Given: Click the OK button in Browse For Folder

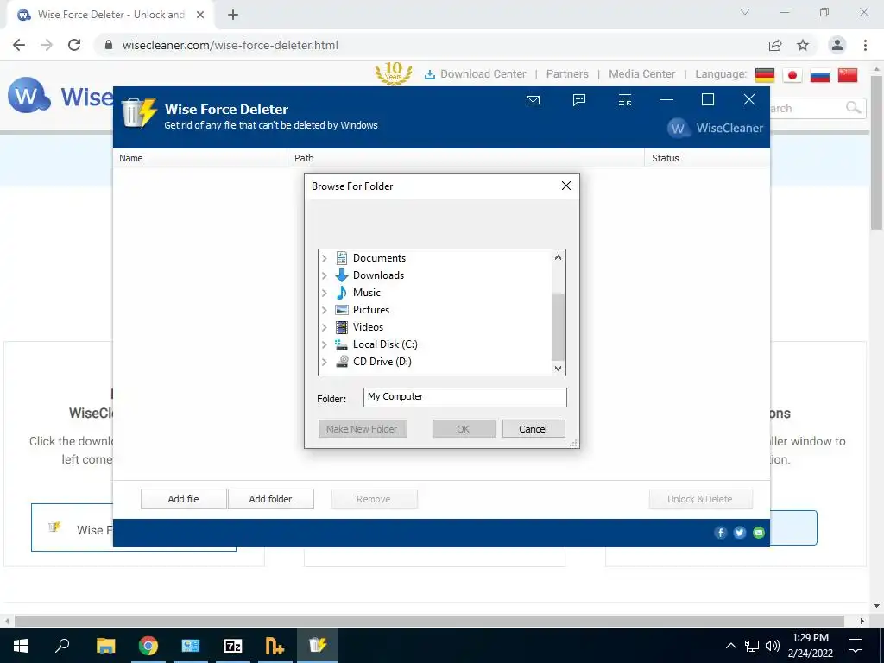Looking at the screenshot, I should [x=464, y=429].
